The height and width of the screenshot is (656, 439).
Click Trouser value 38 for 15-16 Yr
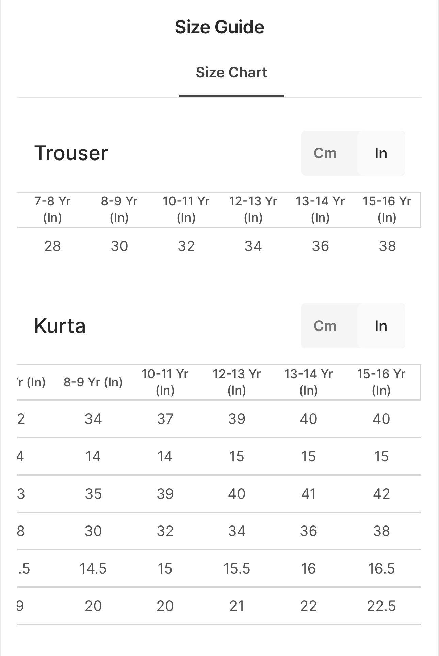387,246
